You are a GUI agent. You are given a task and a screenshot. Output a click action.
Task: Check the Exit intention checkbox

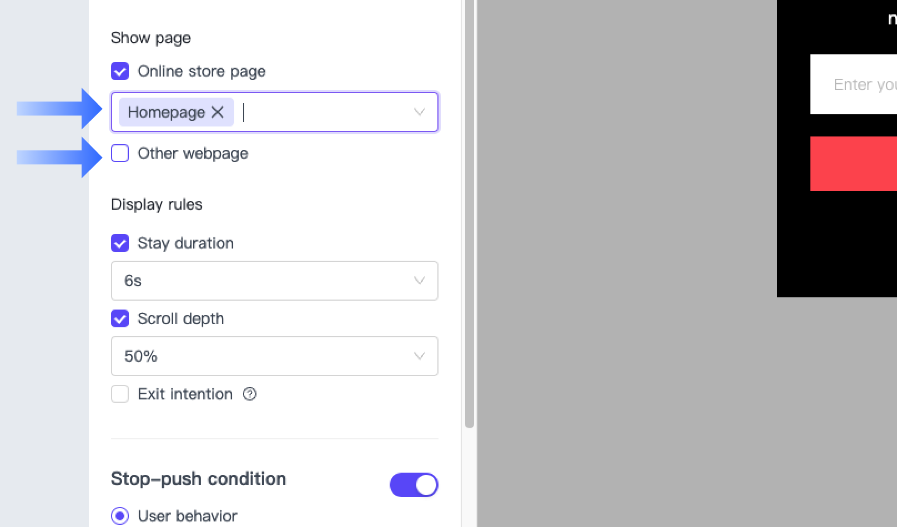[x=120, y=394]
